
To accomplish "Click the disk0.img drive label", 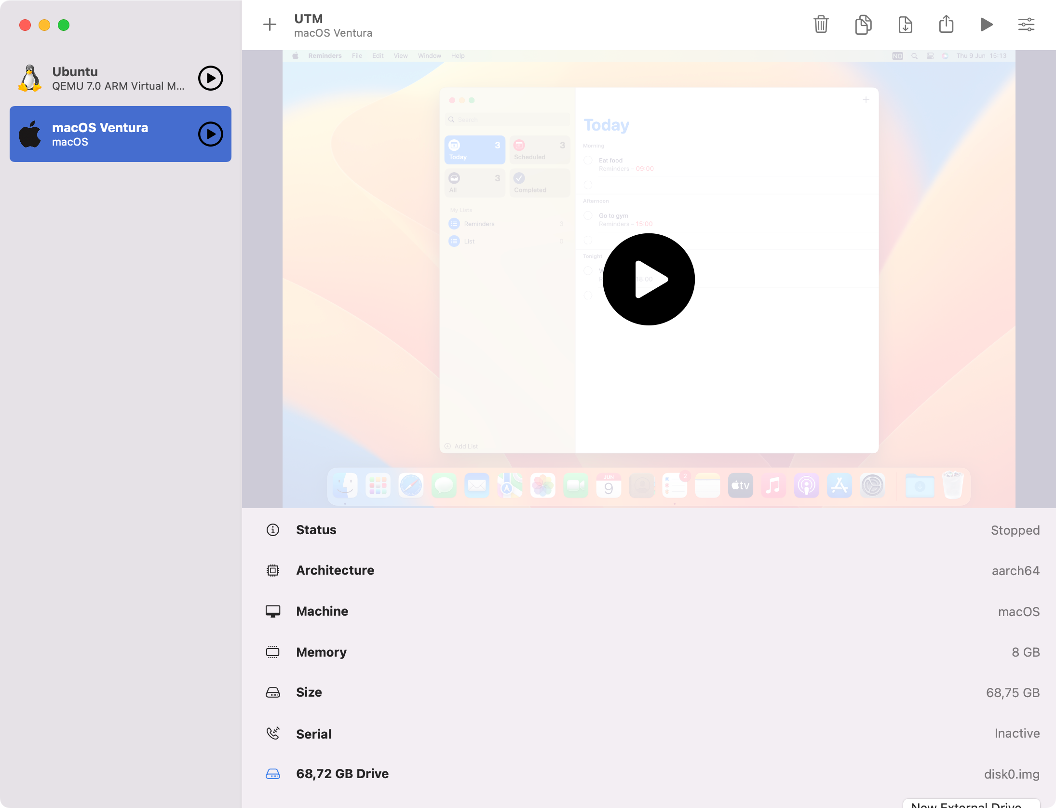I will pos(1011,774).
